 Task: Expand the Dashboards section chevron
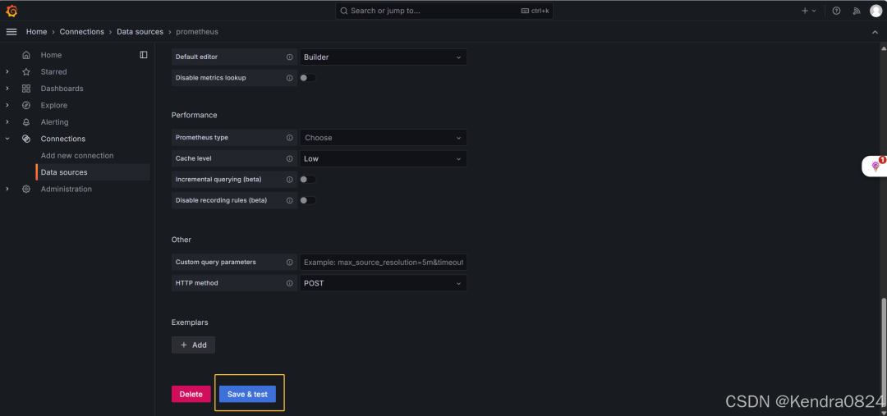[7, 89]
